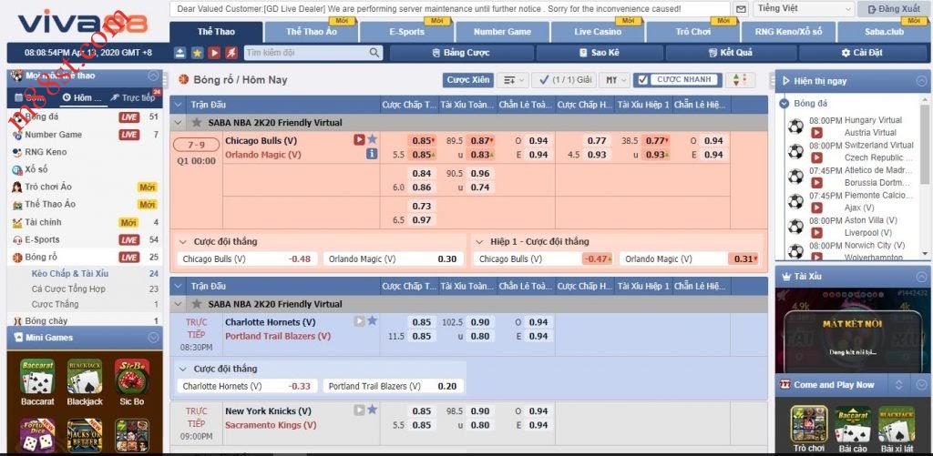
Task: Open Kết Quả results
Action: tap(730, 53)
